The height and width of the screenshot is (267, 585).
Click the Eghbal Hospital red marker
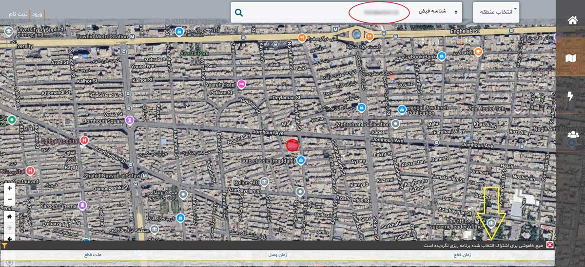click(x=84, y=141)
